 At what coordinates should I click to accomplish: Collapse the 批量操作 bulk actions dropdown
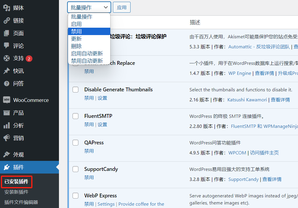(89, 7)
